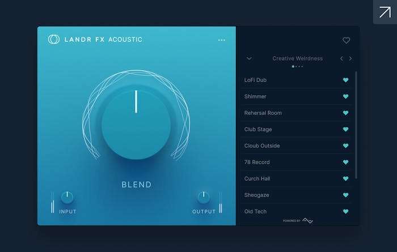This screenshot has width=397, height=252.
Task: Open the Creative Weirdness category selector
Action: [x=297, y=58]
